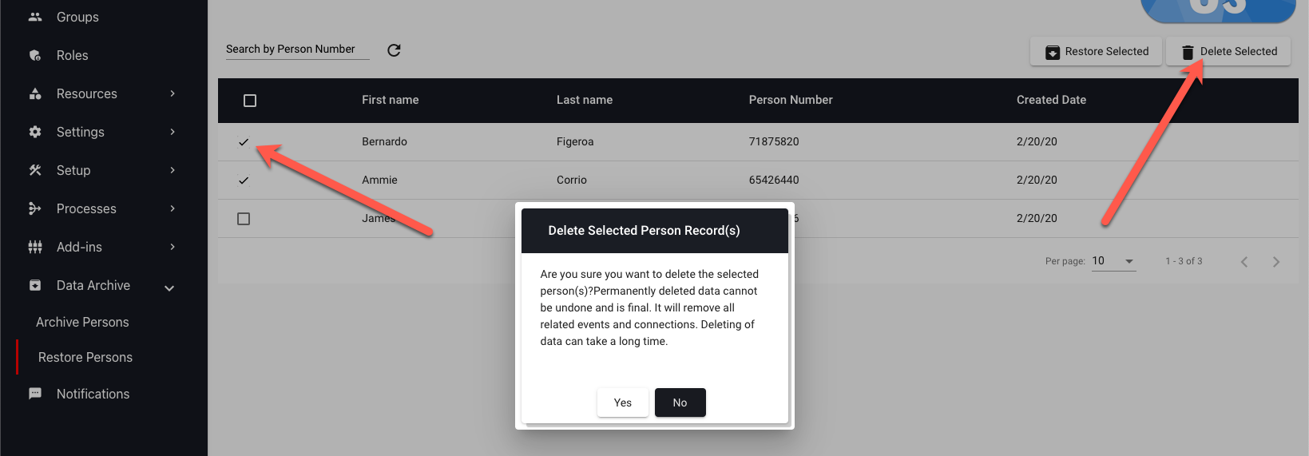
Task: Cancel deletion with the No button
Action: click(680, 402)
